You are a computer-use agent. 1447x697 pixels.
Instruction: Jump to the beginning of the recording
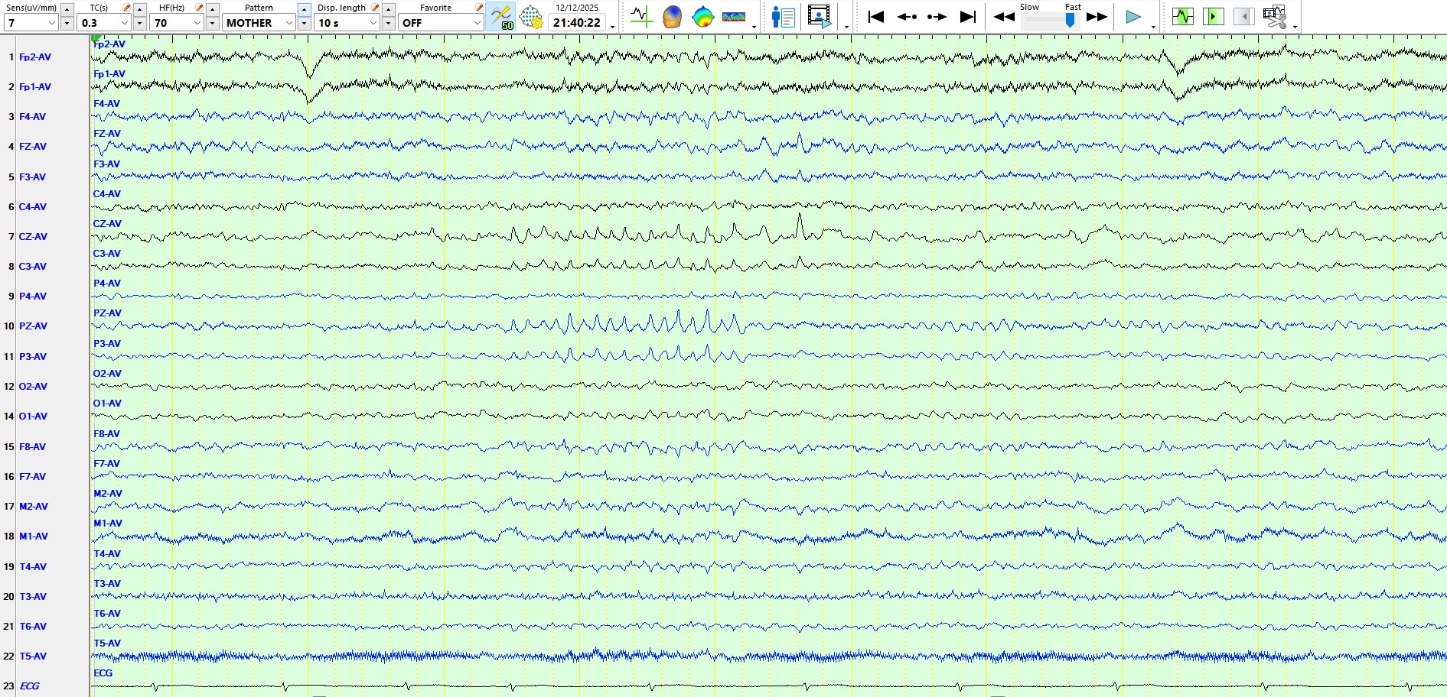click(x=876, y=17)
